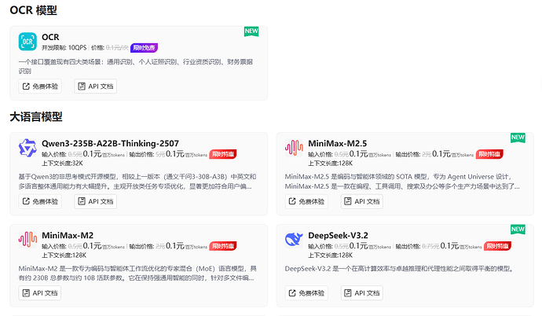Open API 文档 for the OCR model
Screen dimensions: 542x316
(95, 86)
